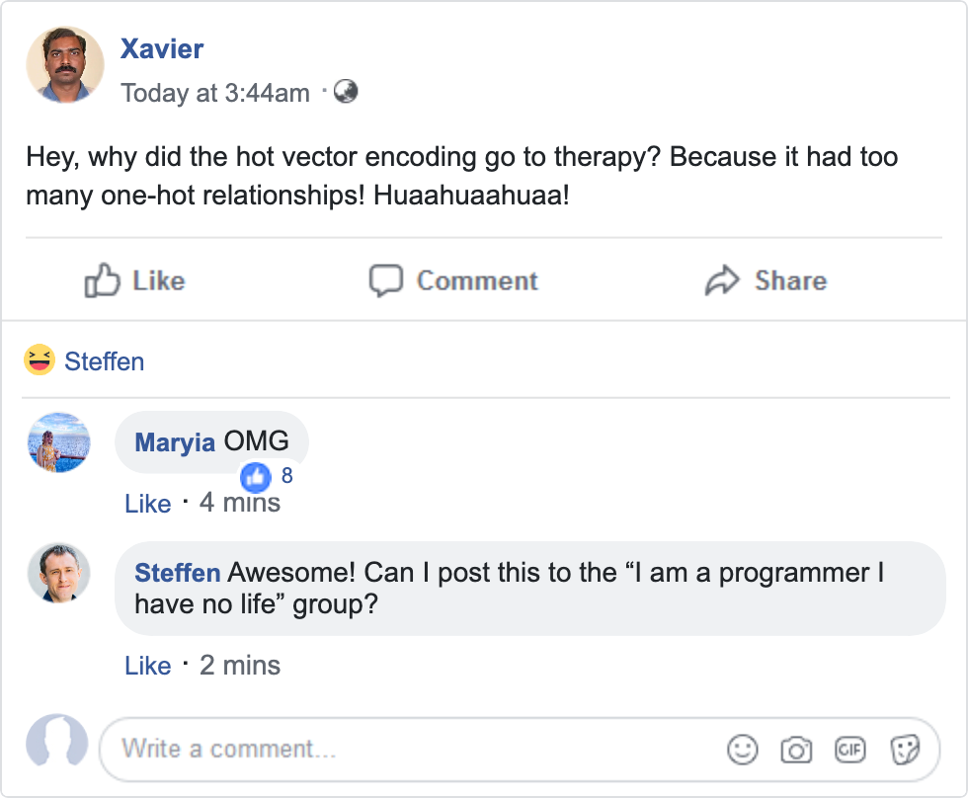Attach a photo with the camera icon

795,750
